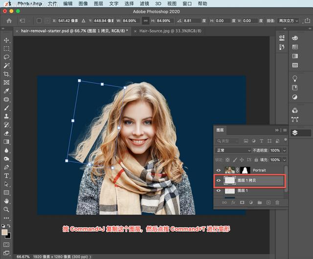Click the layer effects fx icon
This screenshot has width=313, height=259.
(x=233, y=202)
